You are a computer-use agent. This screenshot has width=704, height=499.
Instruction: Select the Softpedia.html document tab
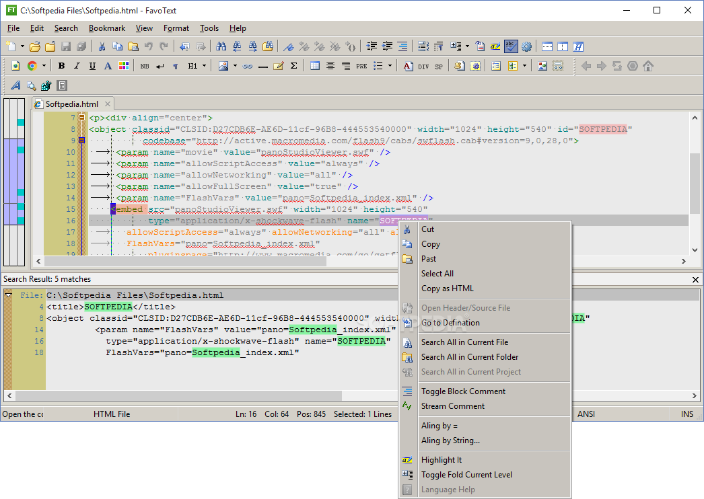72,104
